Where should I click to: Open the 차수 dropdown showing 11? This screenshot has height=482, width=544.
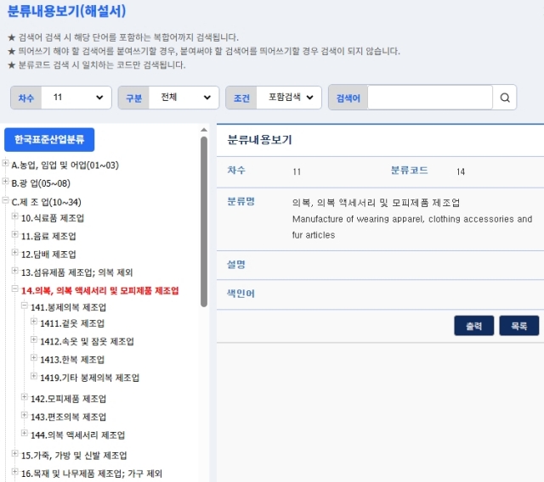(76, 98)
